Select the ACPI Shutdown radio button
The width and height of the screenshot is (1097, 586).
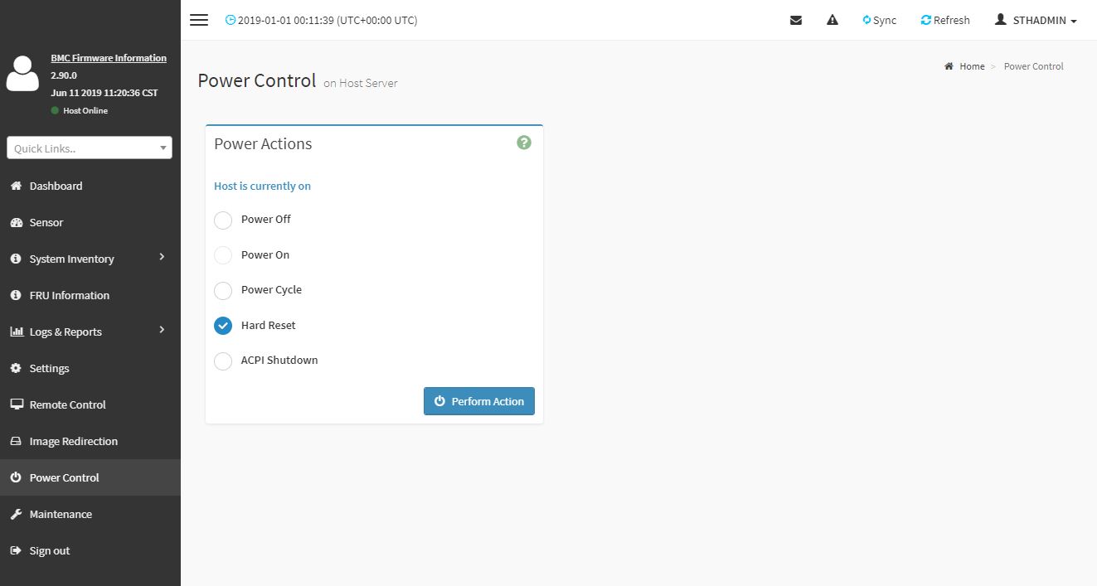pyautogui.click(x=223, y=361)
